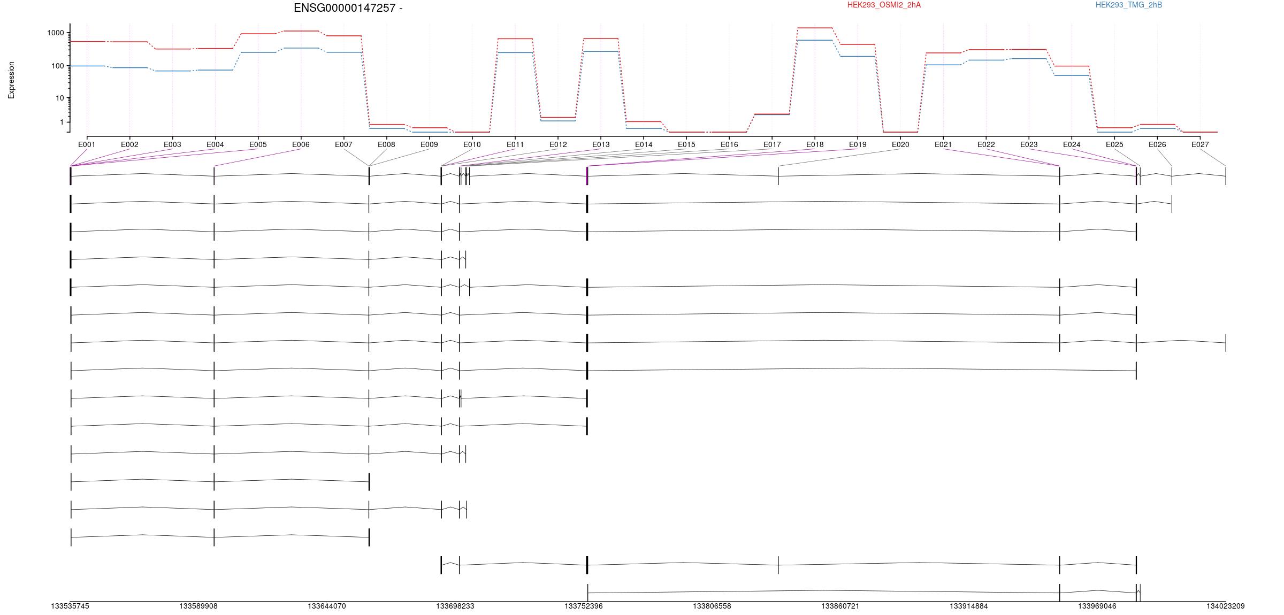The height and width of the screenshot is (615, 1284).
Task: Click genomic coordinate 134023209
Action: pyautogui.click(x=1226, y=606)
